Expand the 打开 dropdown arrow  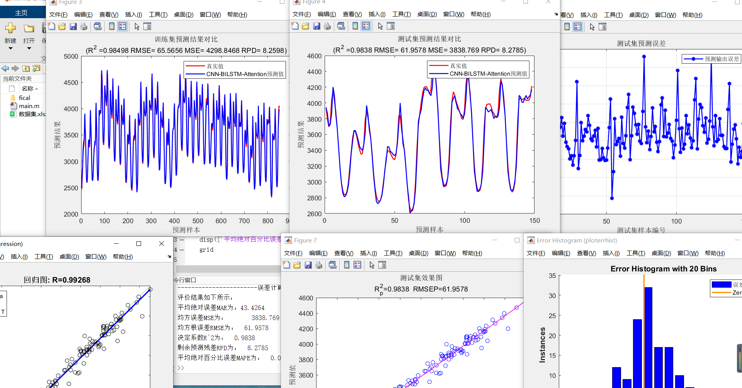(x=29, y=49)
